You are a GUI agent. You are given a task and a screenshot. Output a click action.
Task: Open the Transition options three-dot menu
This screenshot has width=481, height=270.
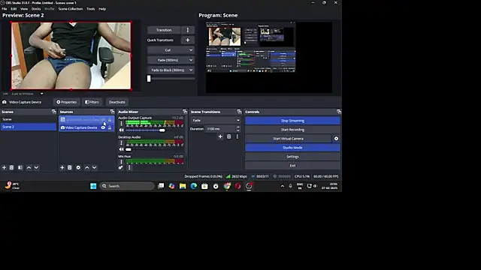point(188,30)
